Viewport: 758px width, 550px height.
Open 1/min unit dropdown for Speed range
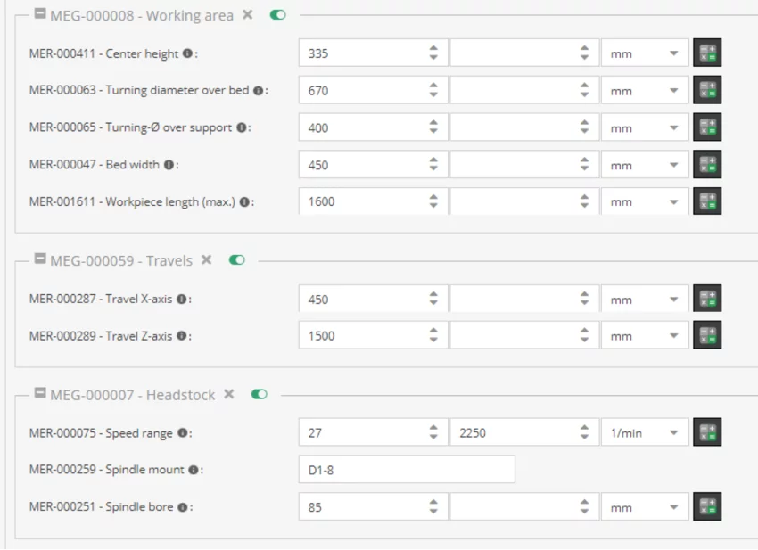645,432
